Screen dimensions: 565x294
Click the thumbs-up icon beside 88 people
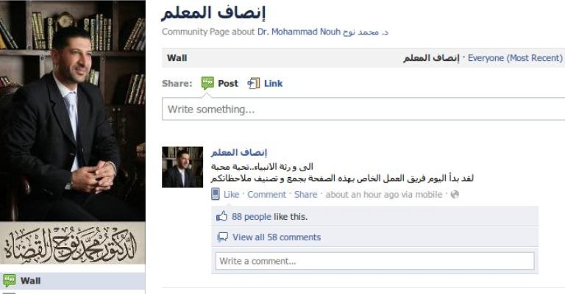click(221, 216)
